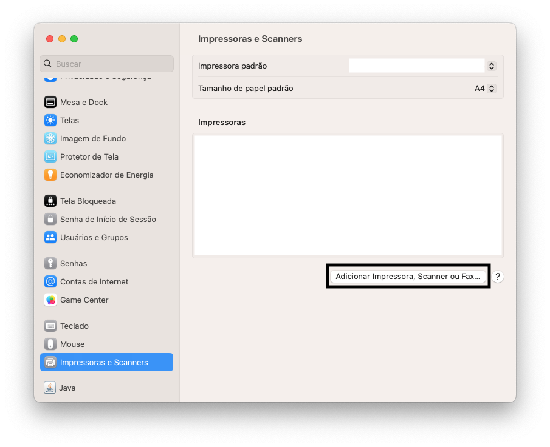Open Senha de Início de Sessão icon
Image resolution: width=550 pixels, height=447 pixels.
coord(50,219)
